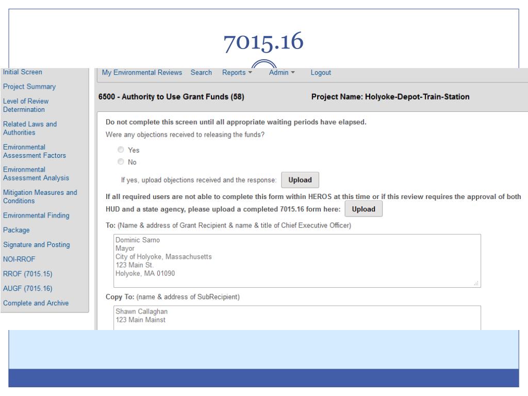The height and width of the screenshot is (396, 528).
Task: Expand the Admin dropdown menu
Action: (x=282, y=72)
